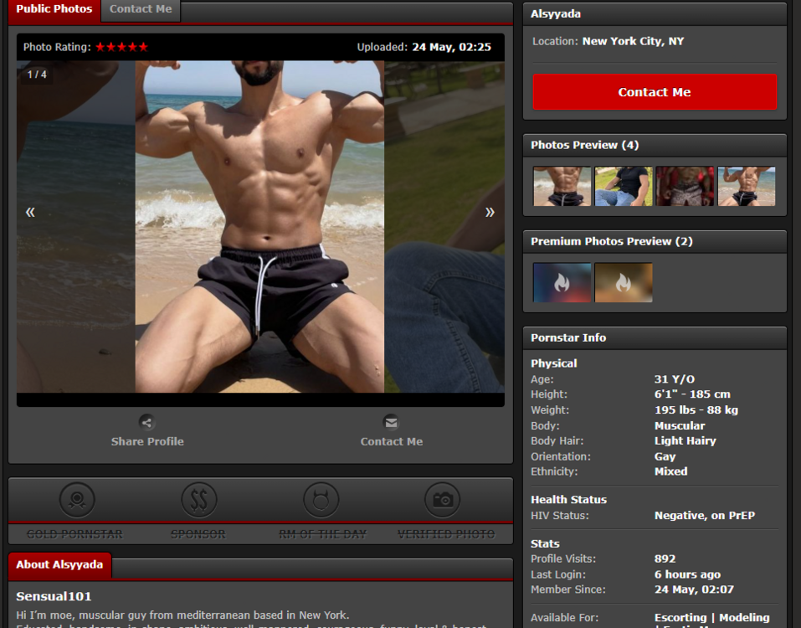801x628 pixels.
Task: Click the RM of the Day badge icon
Action: [x=321, y=500]
